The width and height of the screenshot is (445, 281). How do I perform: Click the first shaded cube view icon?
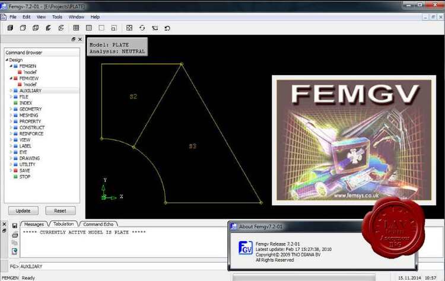click(x=11, y=28)
